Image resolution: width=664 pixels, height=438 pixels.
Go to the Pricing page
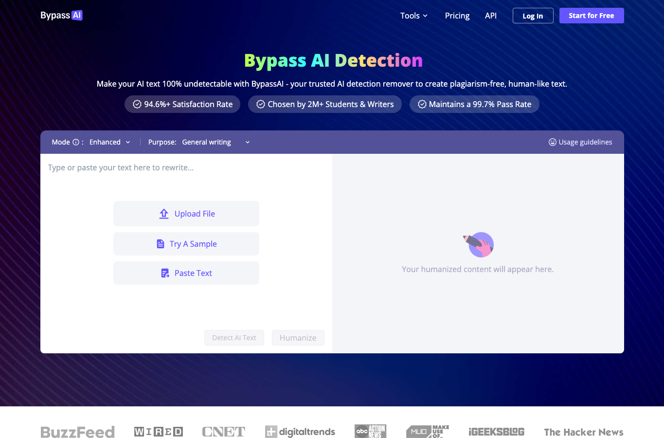(x=457, y=16)
